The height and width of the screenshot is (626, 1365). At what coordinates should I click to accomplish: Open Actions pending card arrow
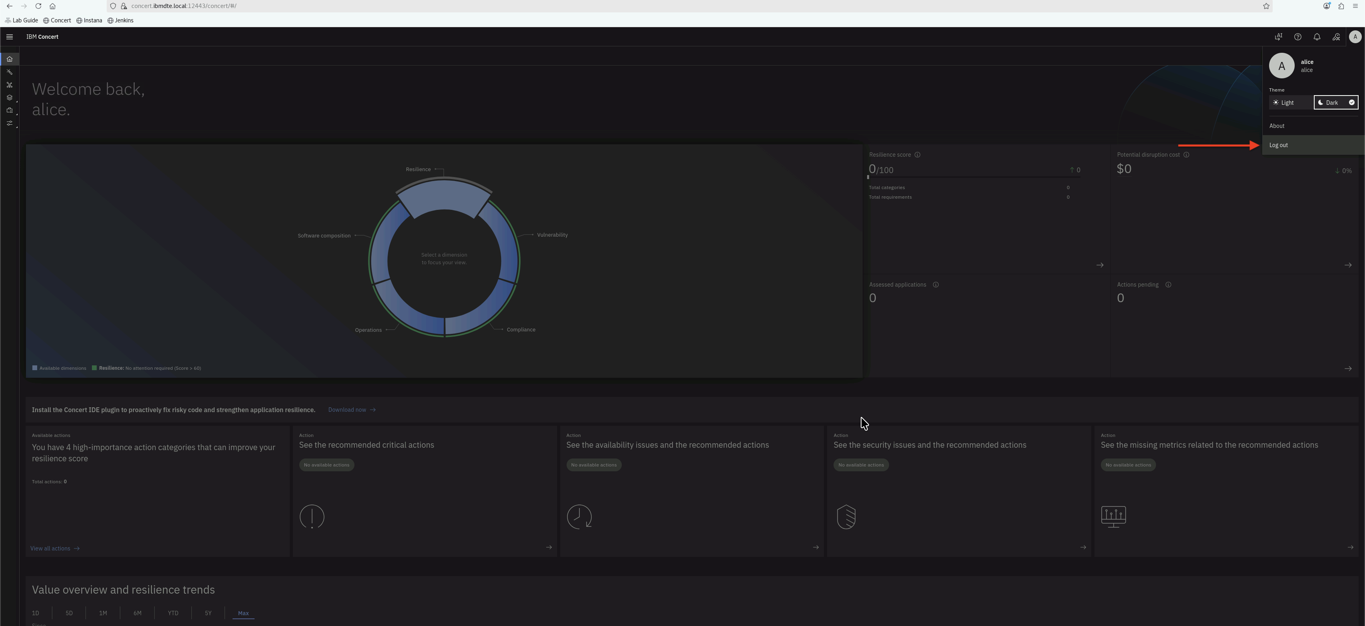1348,369
